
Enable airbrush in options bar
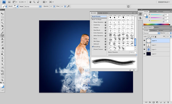click(68, 7)
